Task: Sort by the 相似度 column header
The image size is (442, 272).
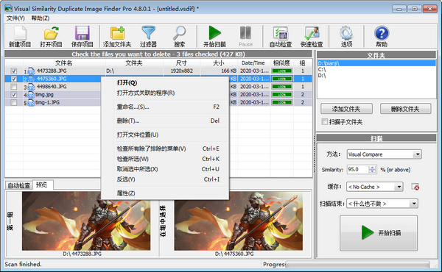Action: click(x=281, y=63)
